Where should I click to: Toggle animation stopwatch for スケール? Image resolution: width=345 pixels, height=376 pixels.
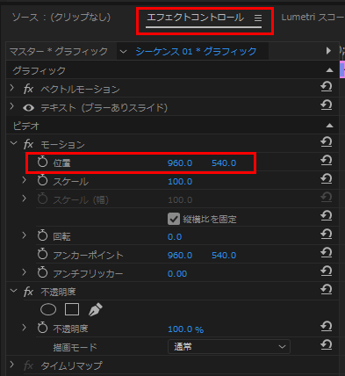[42, 180]
